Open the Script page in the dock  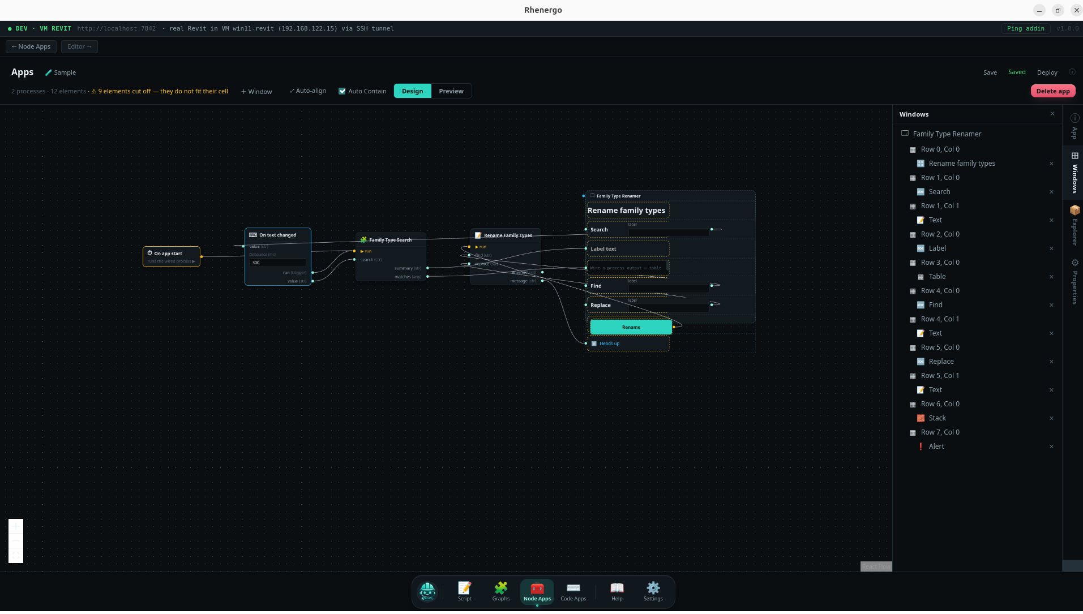(464, 591)
